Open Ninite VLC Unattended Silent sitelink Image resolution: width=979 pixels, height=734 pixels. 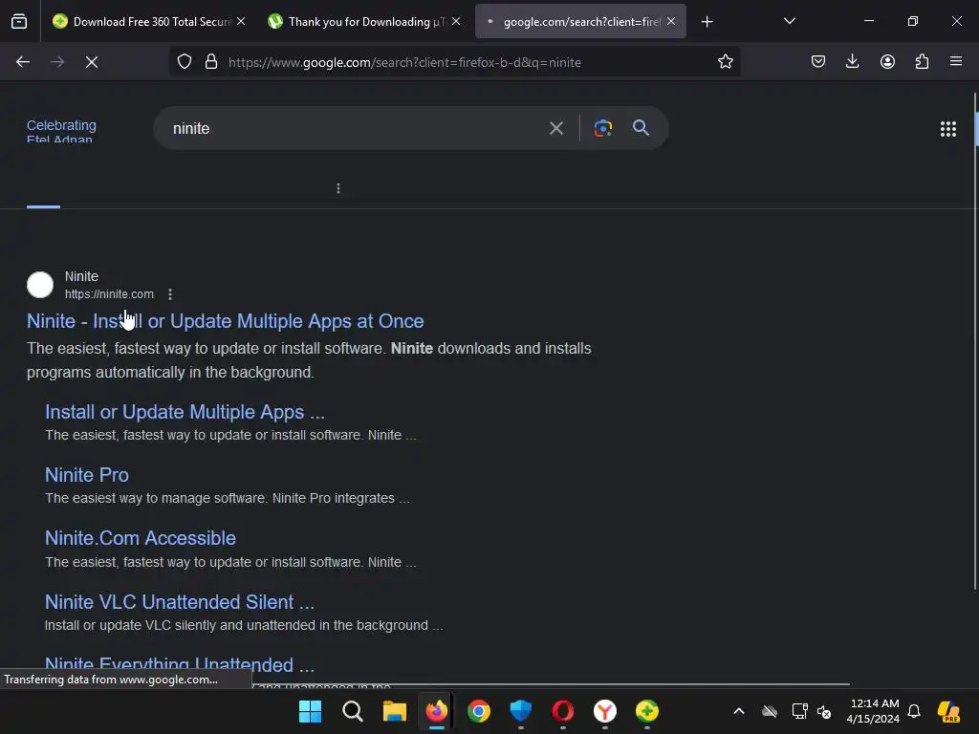(x=180, y=602)
